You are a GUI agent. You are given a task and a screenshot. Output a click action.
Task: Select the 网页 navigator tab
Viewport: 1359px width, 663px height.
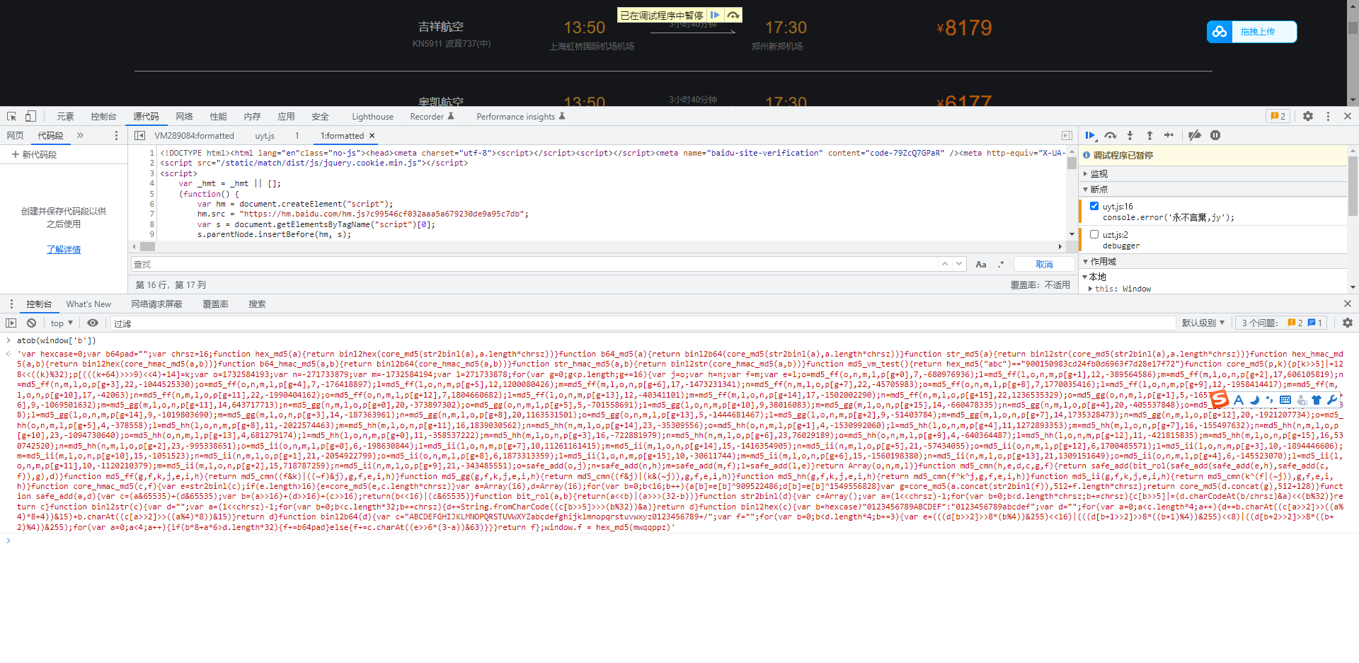15,135
